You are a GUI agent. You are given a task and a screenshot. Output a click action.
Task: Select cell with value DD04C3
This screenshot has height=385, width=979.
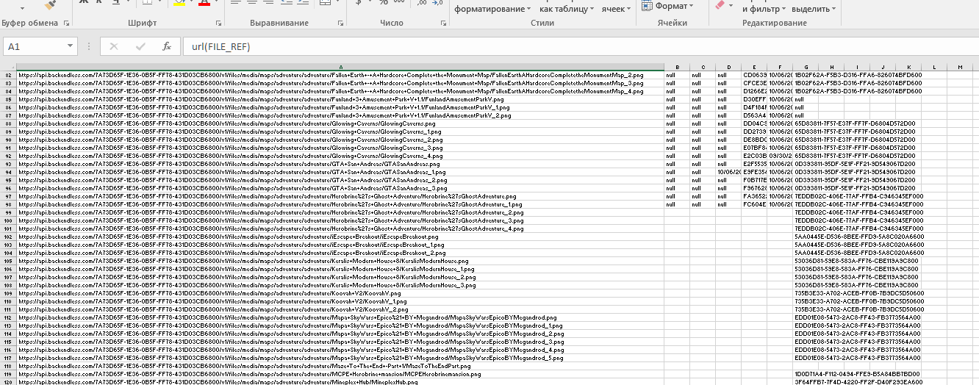tap(755, 123)
